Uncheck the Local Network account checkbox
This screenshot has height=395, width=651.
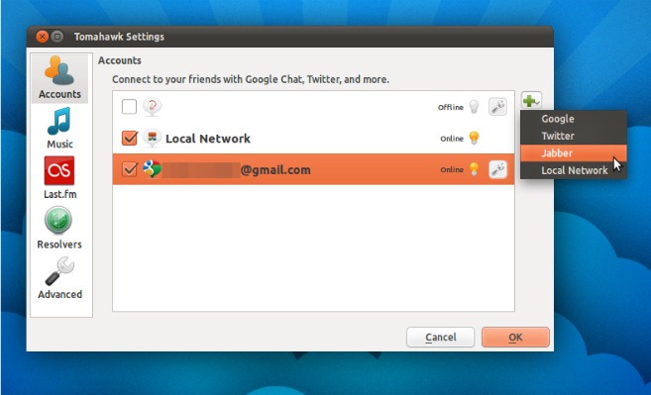[x=129, y=139]
